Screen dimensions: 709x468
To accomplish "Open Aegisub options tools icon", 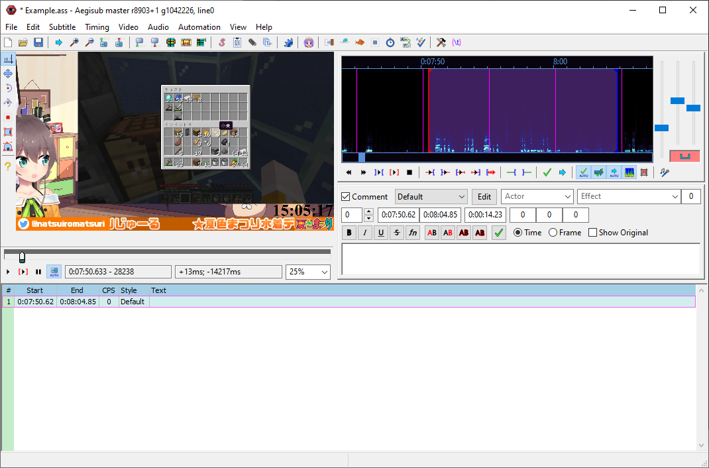I will tap(441, 42).
